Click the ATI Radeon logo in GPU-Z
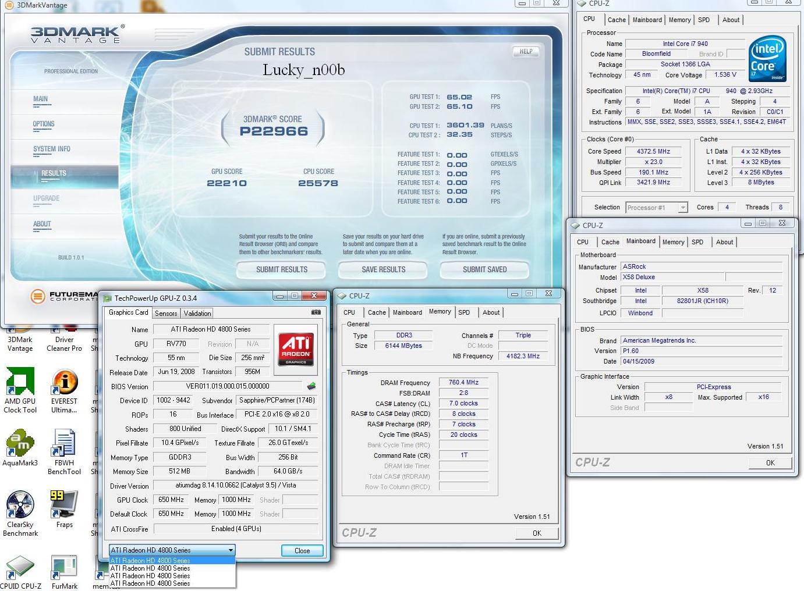804x591 pixels. tap(296, 349)
